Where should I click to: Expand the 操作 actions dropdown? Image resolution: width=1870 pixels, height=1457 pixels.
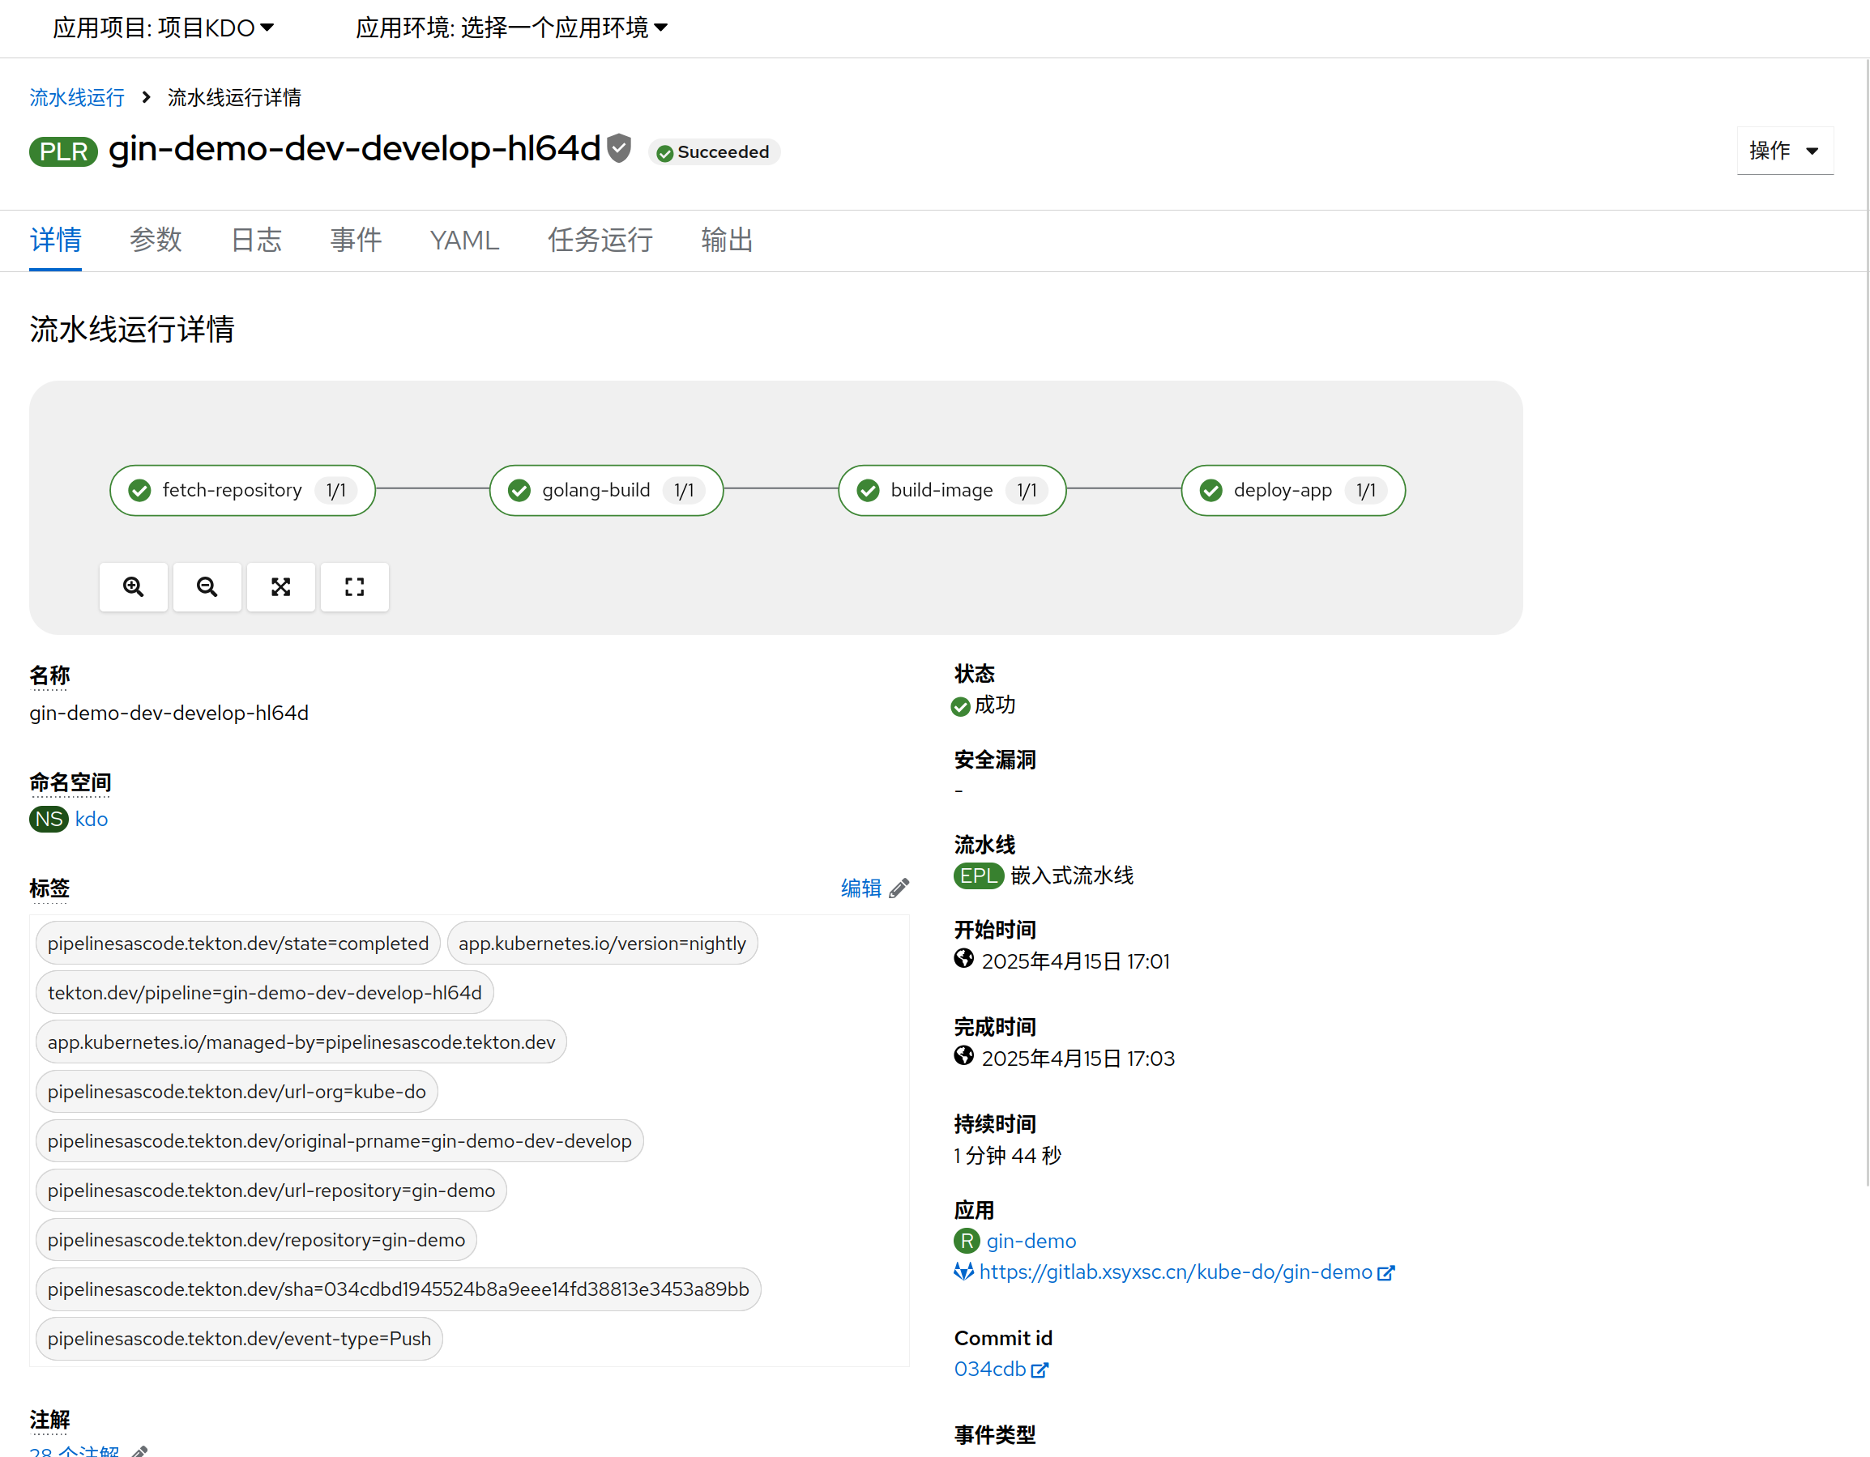coord(1784,151)
